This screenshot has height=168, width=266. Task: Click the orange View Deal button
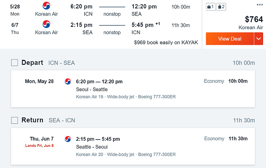point(230,39)
